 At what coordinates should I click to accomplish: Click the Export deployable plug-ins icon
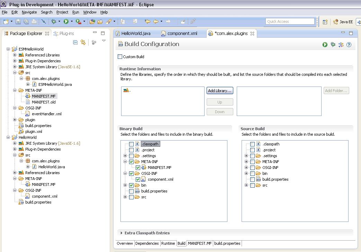click(x=341, y=45)
